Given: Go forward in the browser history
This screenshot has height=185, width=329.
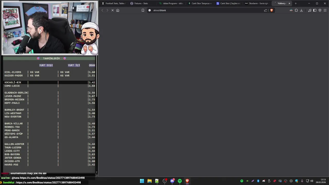Looking at the screenshot, I should pos(107,10).
